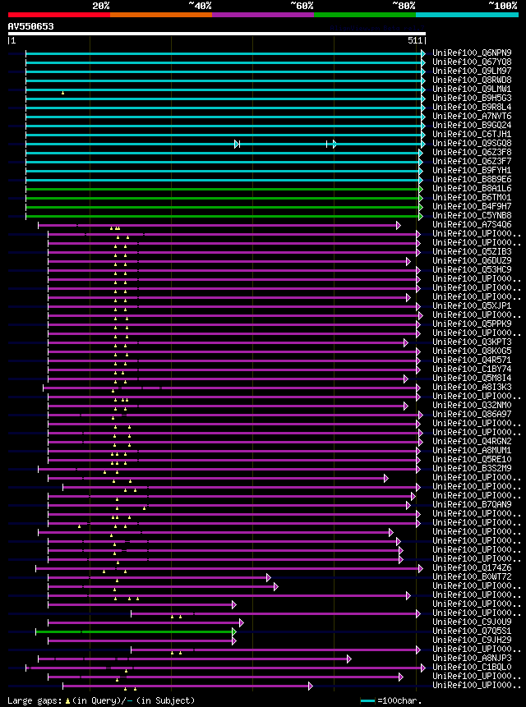
Task: Click the arrowhead ending the C9JH29 alignment
Action: 234,640
